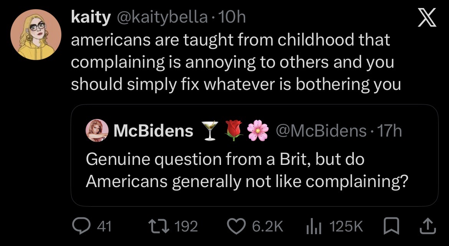Click the X logo in corner
449x246 pixels.
427,18
